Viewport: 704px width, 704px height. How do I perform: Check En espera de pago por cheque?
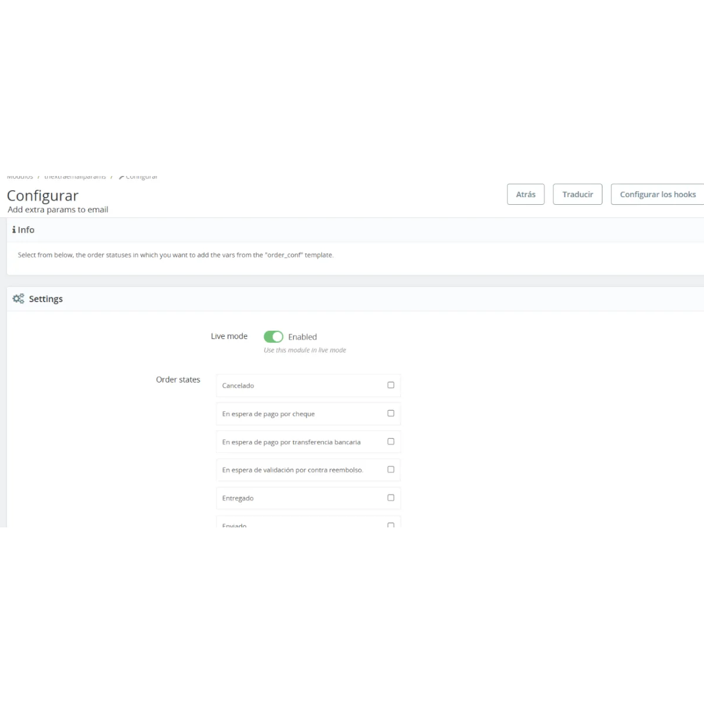(x=391, y=413)
